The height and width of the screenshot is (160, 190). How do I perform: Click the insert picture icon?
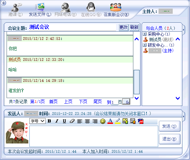pyautogui.click(x=125, y=121)
